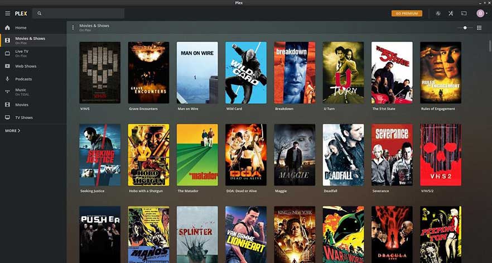
Task: Click the TIDAL music icon
Action: pyautogui.click(x=8, y=92)
